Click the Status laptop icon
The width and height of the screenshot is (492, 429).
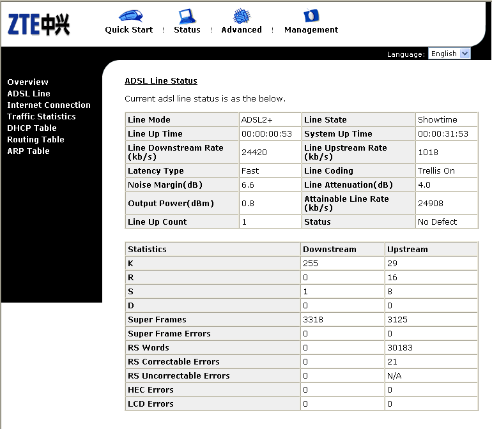[x=187, y=17]
